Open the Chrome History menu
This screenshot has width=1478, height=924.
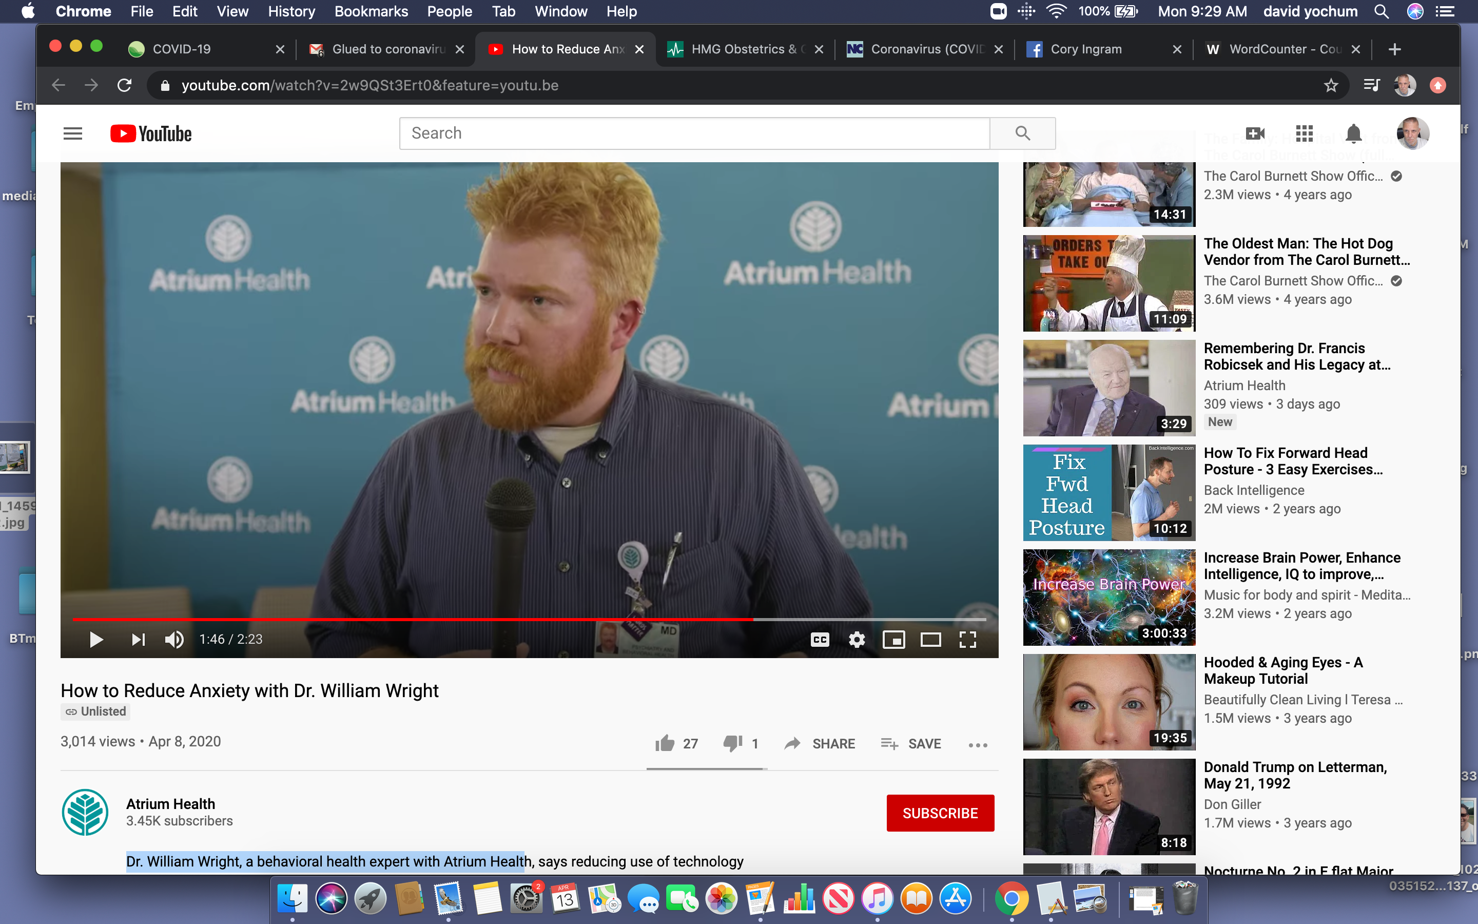point(291,11)
